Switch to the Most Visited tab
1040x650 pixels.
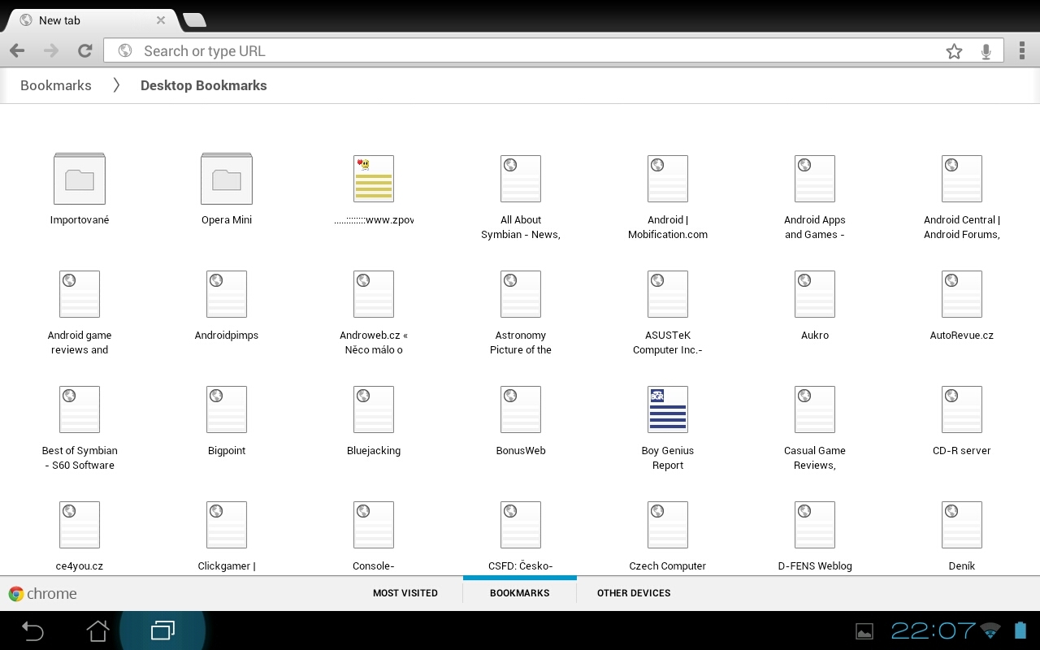(x=405, y=593)
